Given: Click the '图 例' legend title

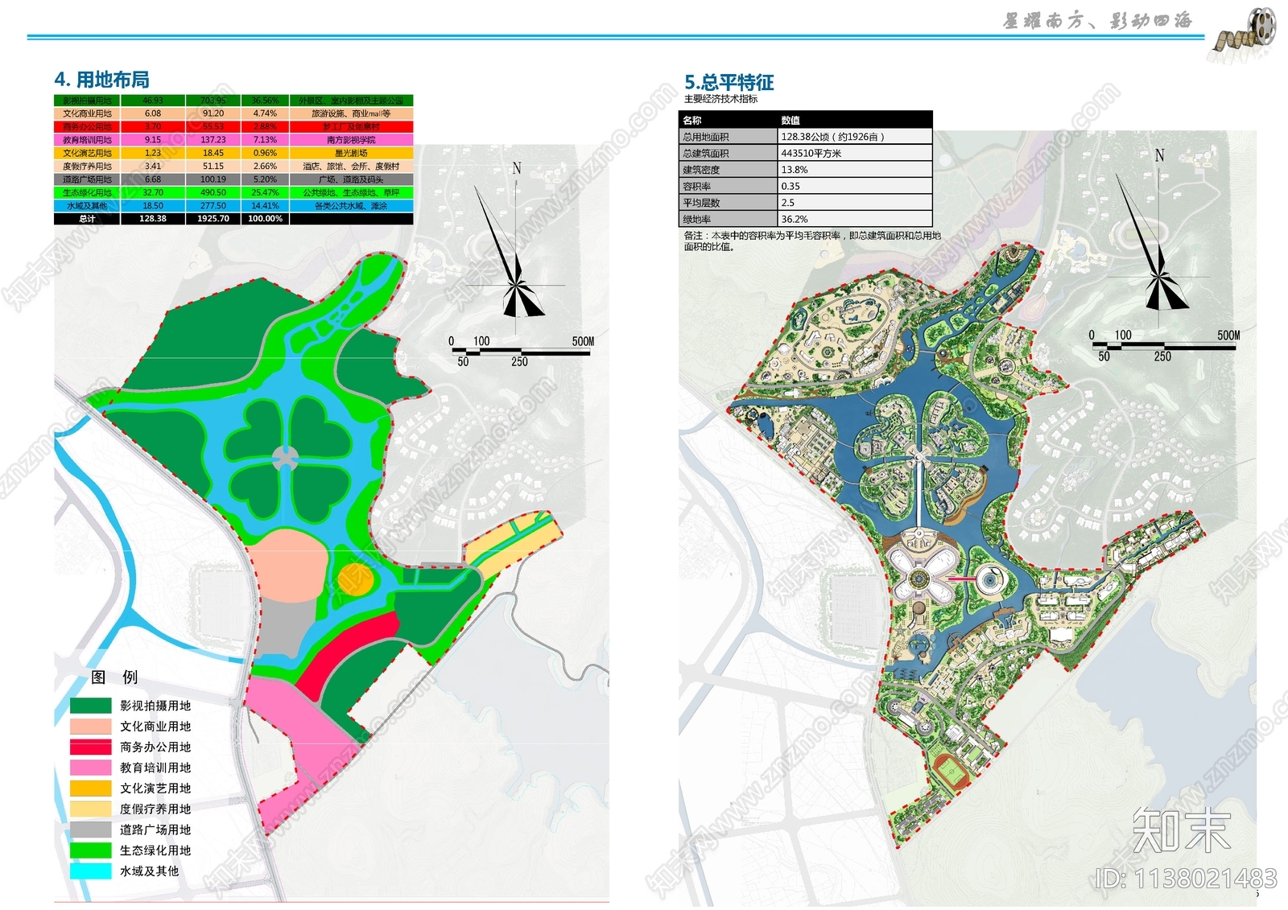Looking at the screenshot, I should tap(114, 677).
